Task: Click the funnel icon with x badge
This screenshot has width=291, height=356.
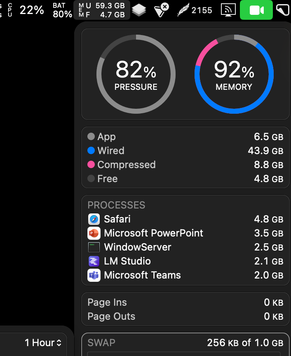Action: pyautogui.click(x=161, y=10)
